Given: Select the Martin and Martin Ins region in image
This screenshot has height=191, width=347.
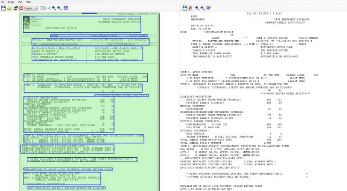Looking at the screenshot, I should pos(91,42).
